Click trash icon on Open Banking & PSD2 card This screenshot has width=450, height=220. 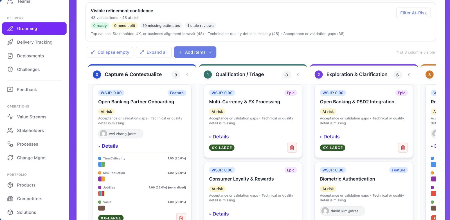(403, 148)
